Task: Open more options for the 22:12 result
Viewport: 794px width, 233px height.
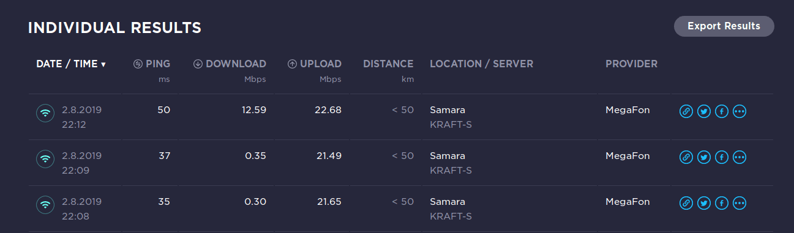Action: [x=740, y=111]
